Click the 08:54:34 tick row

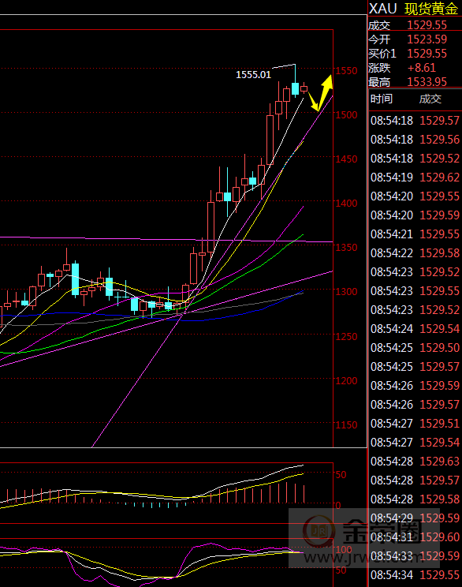pyautogui.click(x=415, y=575)
